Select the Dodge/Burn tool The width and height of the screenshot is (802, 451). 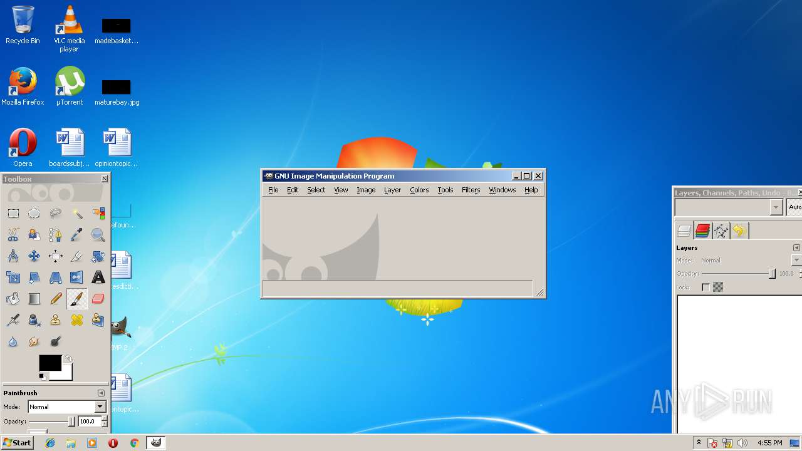click(x=56, y=341)
